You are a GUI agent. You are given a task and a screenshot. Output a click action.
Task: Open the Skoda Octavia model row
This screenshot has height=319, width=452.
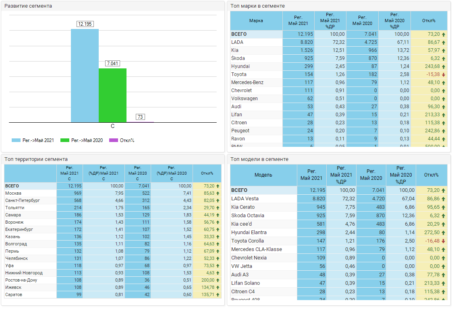tap(248, 216)
